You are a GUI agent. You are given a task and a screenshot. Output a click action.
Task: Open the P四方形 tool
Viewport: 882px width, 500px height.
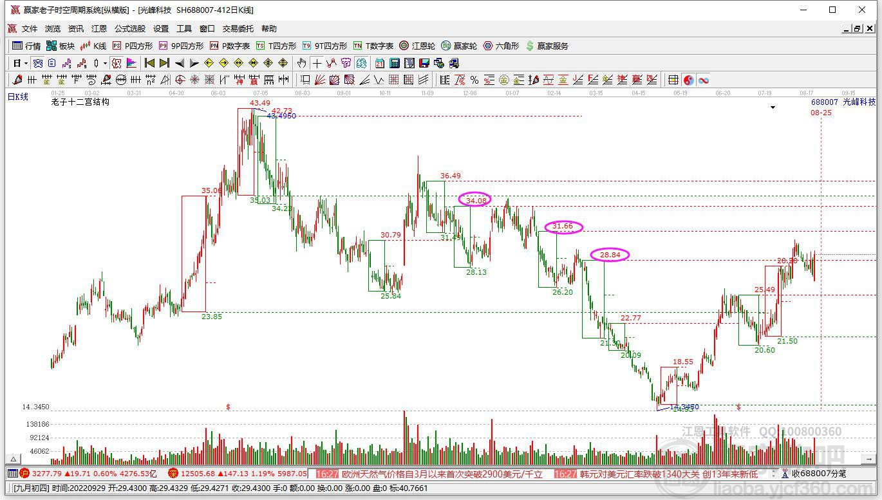click(133, 46)
